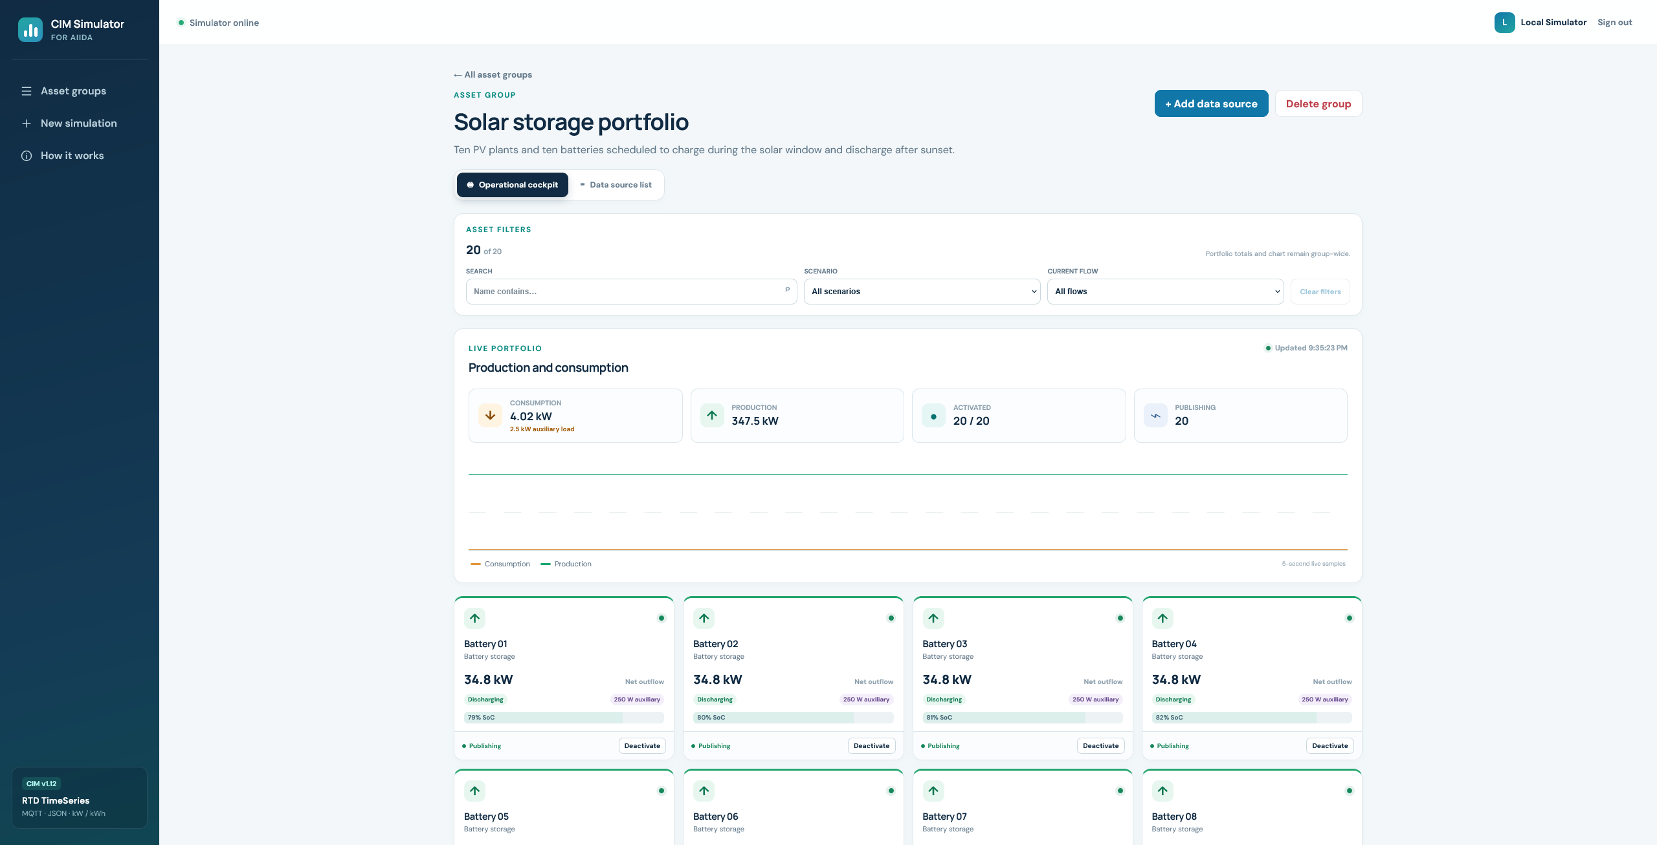Image resolution: width=1657 pixels, height=845 pixels.
Task: Click Battery 07 card title
Action: pyautogui.click(x=944, y=817)
